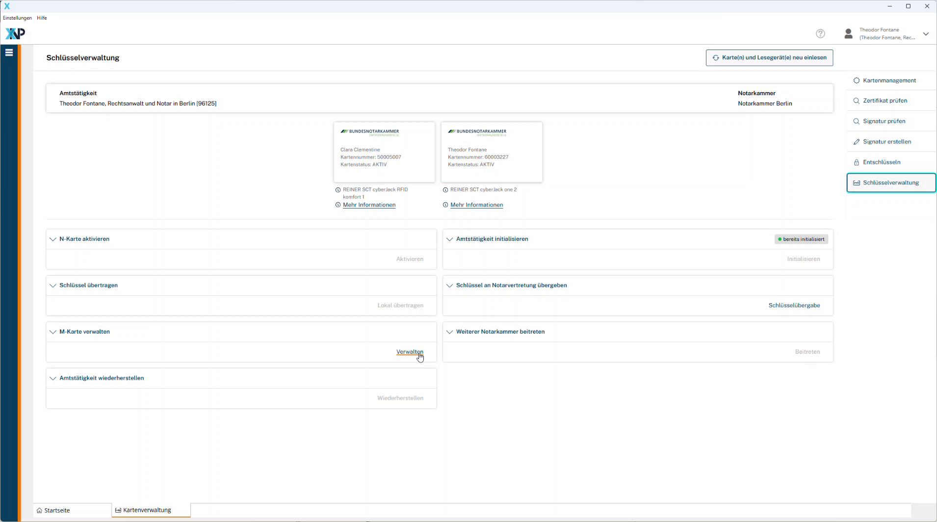Open the Einstellungen menu
Screen dimensions: 937x522
coord(17,18)
